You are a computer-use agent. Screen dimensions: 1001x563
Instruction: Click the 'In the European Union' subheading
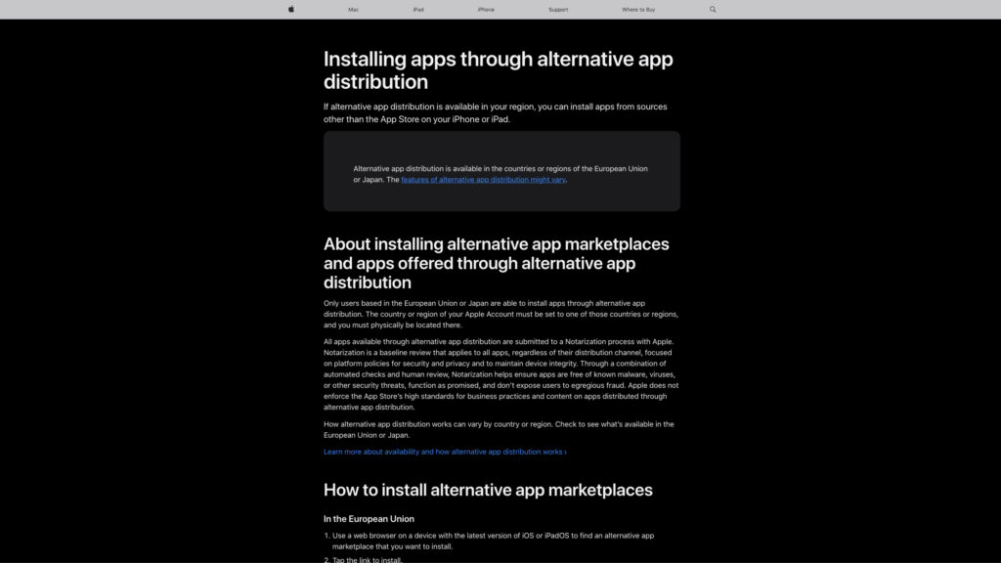pos(369,518)
